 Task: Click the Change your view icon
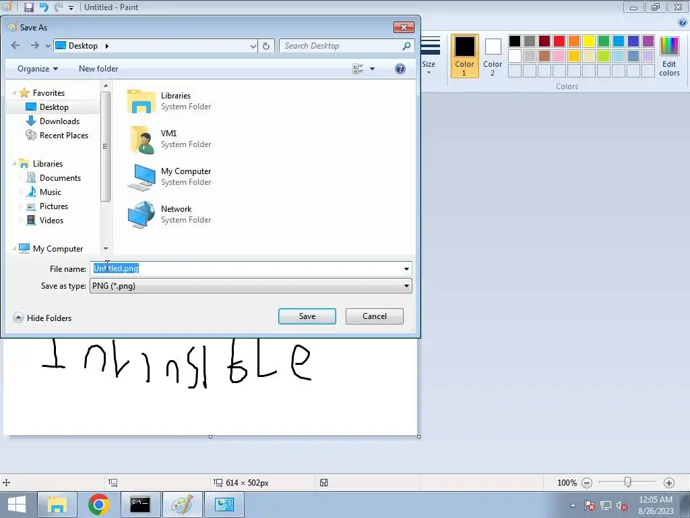pos(358,69)
